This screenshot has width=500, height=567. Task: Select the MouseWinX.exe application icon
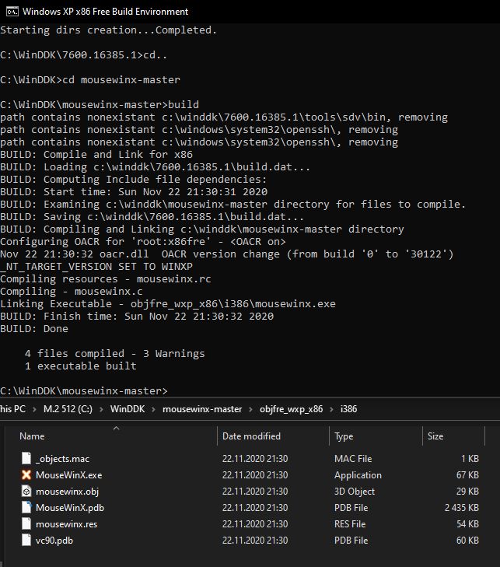click(x=26, y=474)
